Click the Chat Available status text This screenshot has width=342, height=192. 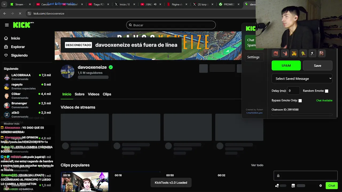pos(324,101)
